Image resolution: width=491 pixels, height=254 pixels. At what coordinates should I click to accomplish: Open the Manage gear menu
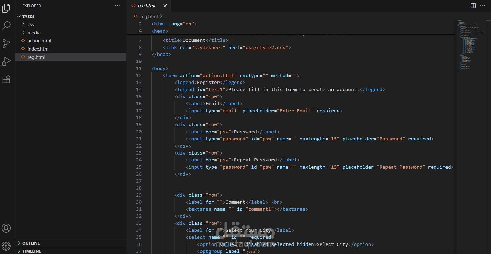point(6,246)
